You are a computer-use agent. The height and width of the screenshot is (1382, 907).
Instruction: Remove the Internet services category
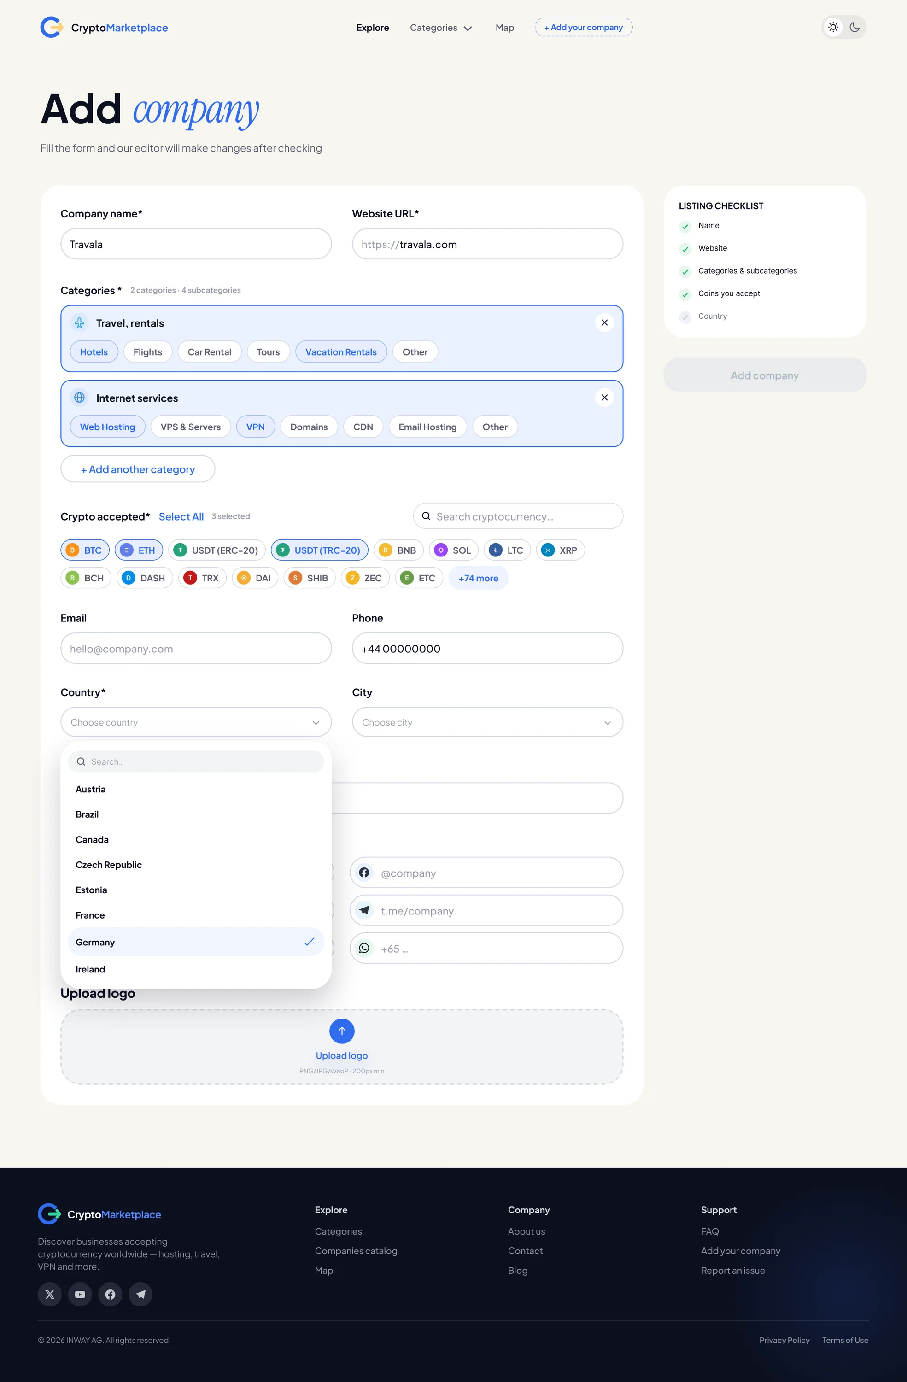604,397
